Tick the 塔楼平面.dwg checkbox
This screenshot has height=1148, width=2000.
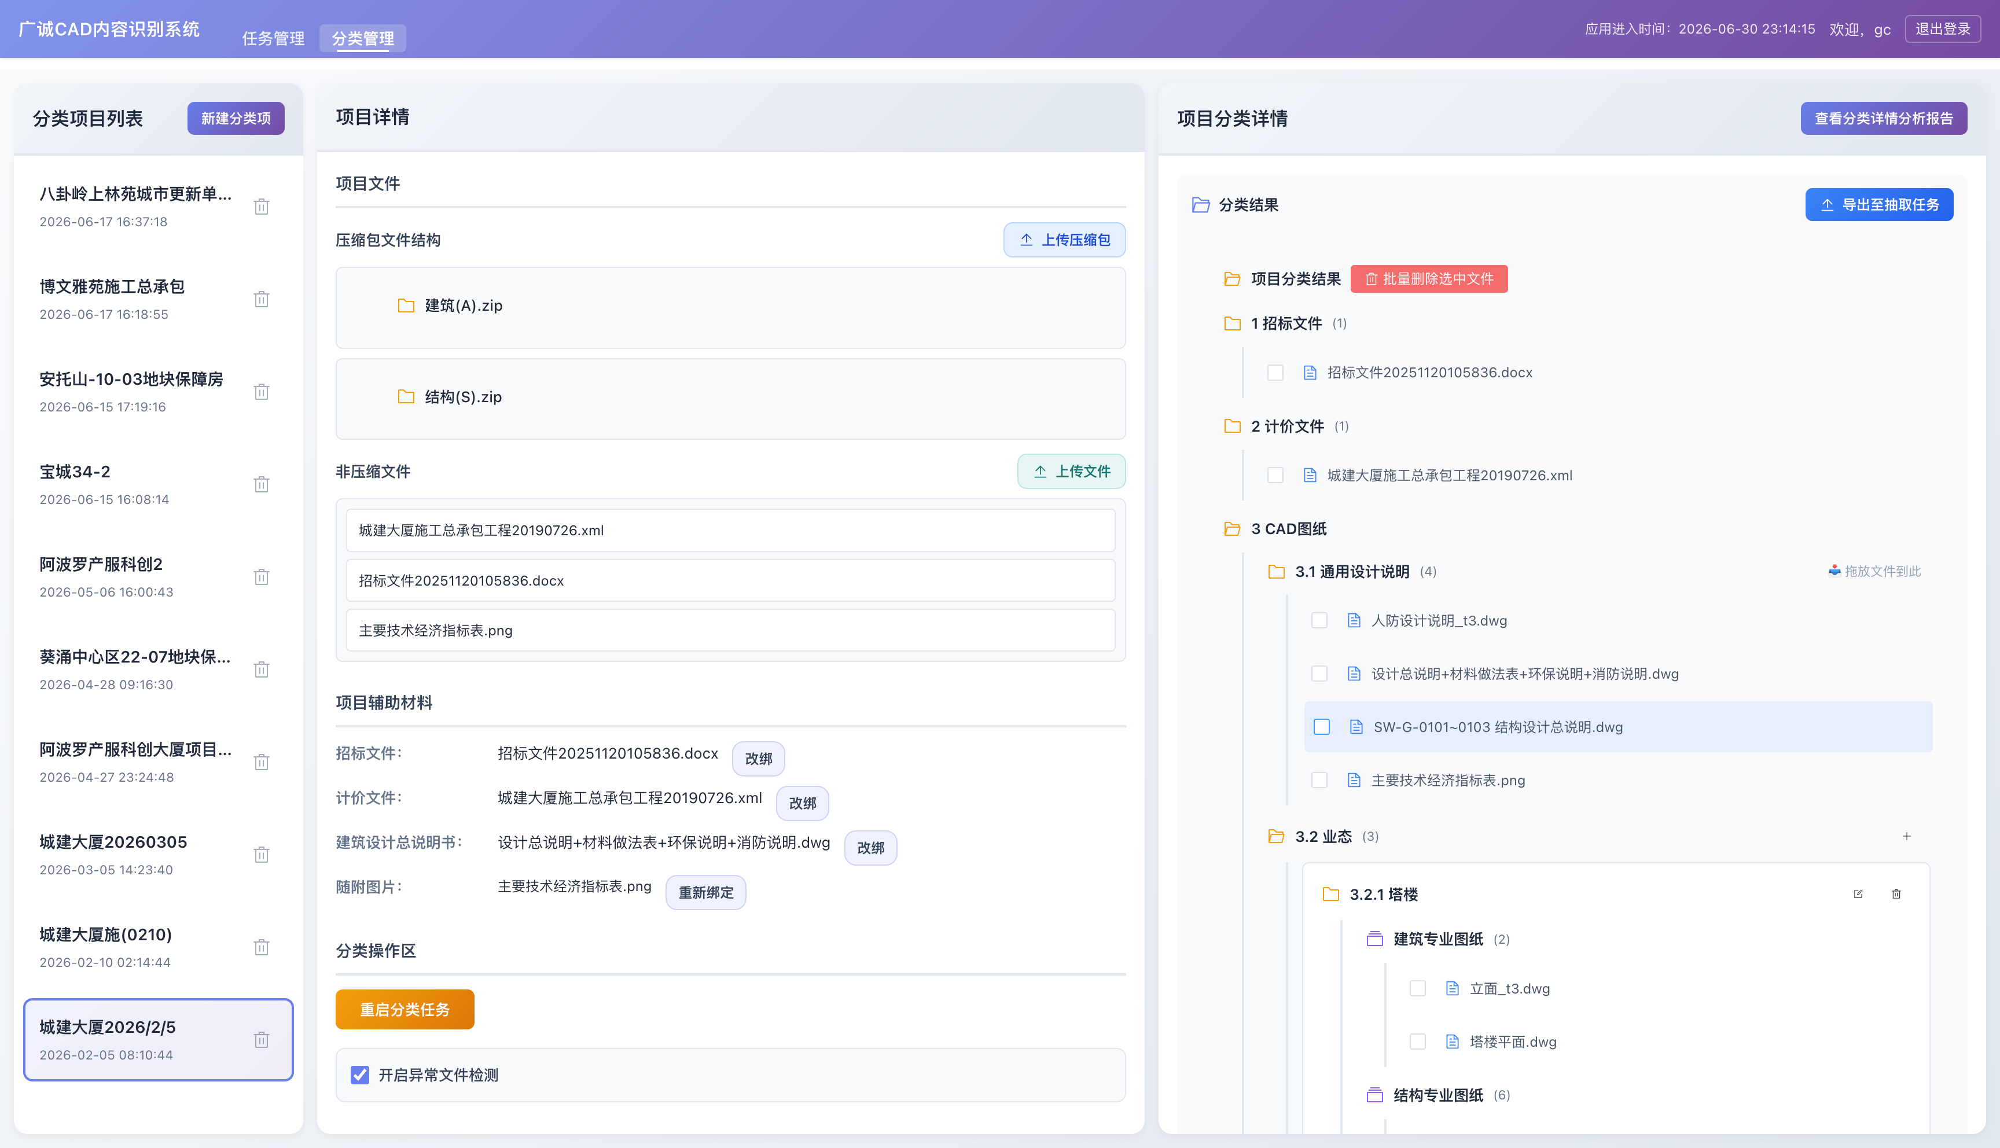tap(1418, 1042)
